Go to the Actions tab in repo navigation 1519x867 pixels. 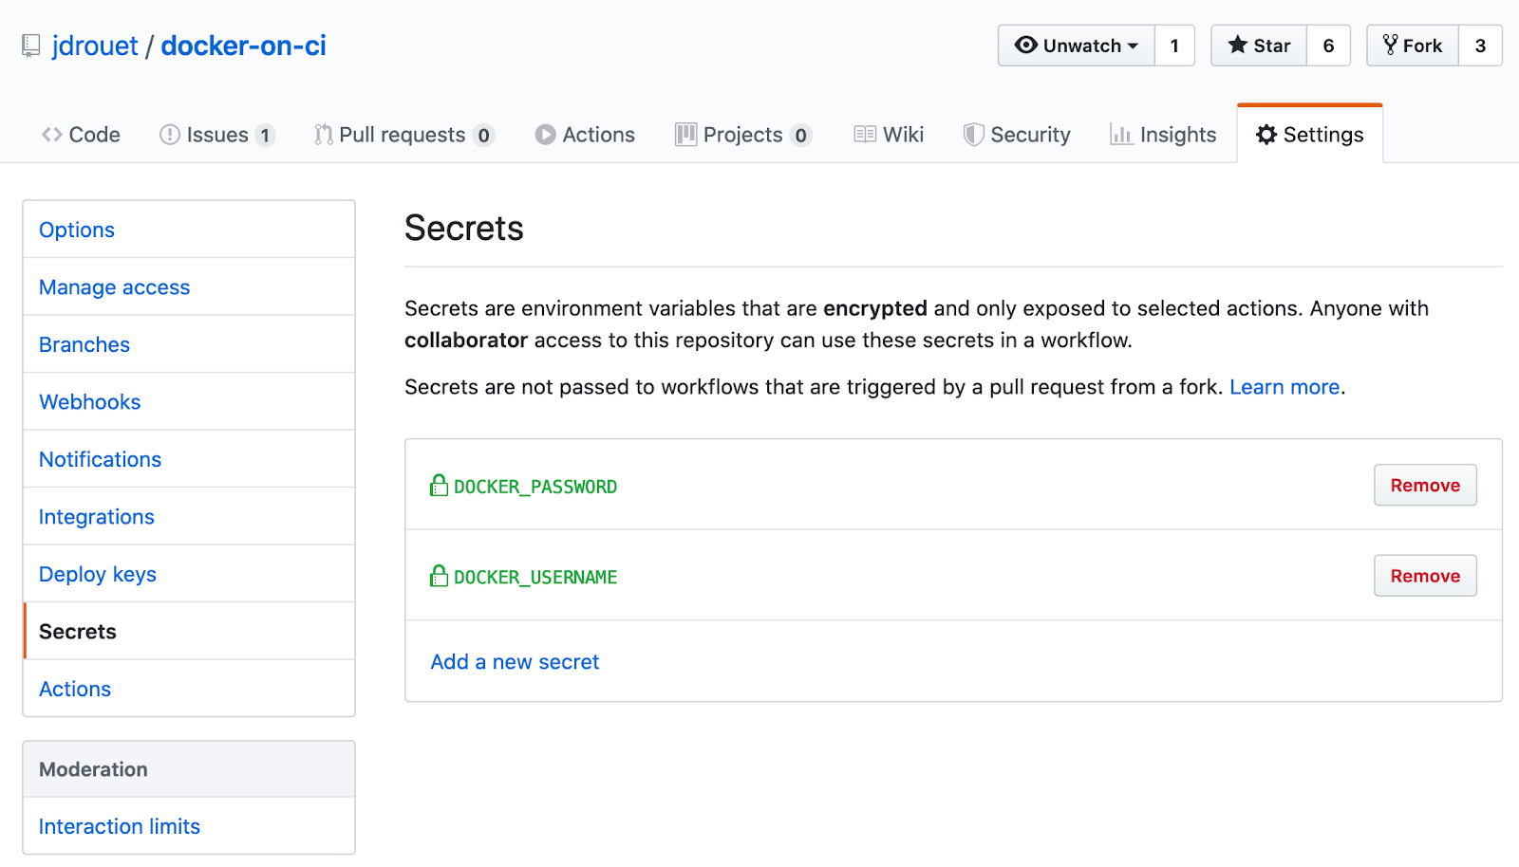click(585, 135)
